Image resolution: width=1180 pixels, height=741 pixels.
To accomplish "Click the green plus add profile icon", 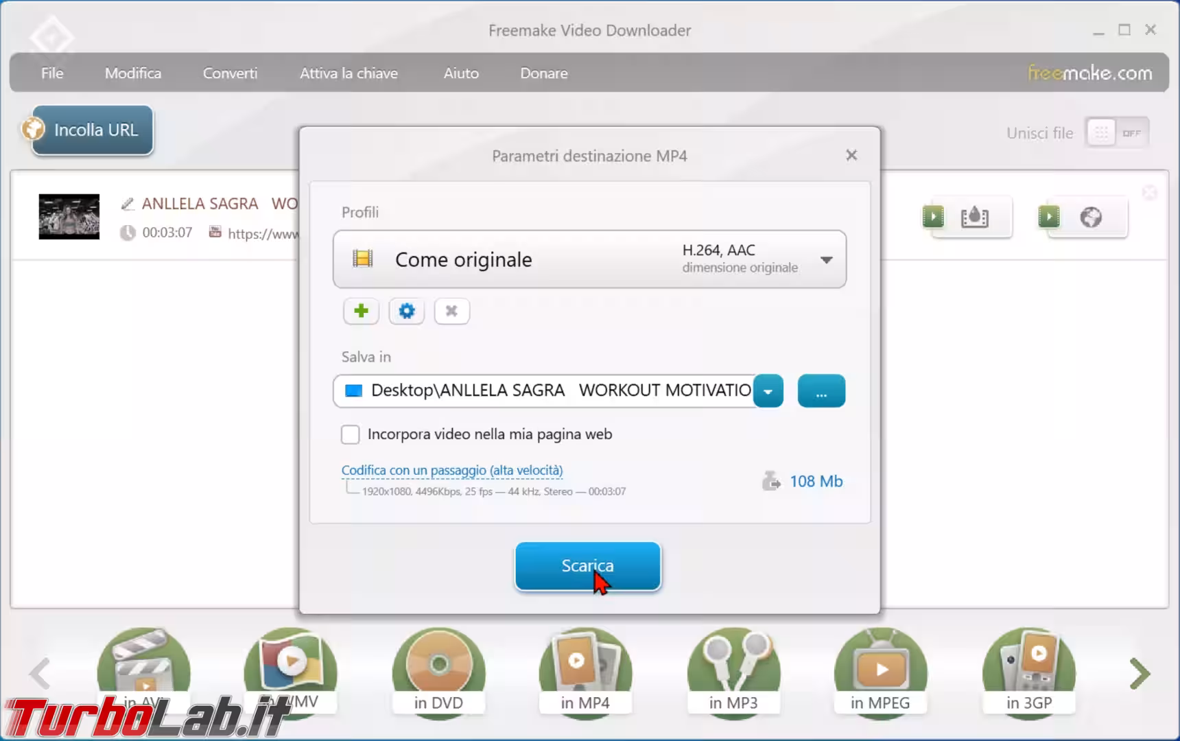I will [x=361, y=311].
